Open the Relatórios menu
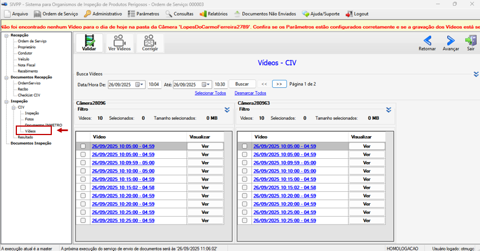 tap(214, 14)
